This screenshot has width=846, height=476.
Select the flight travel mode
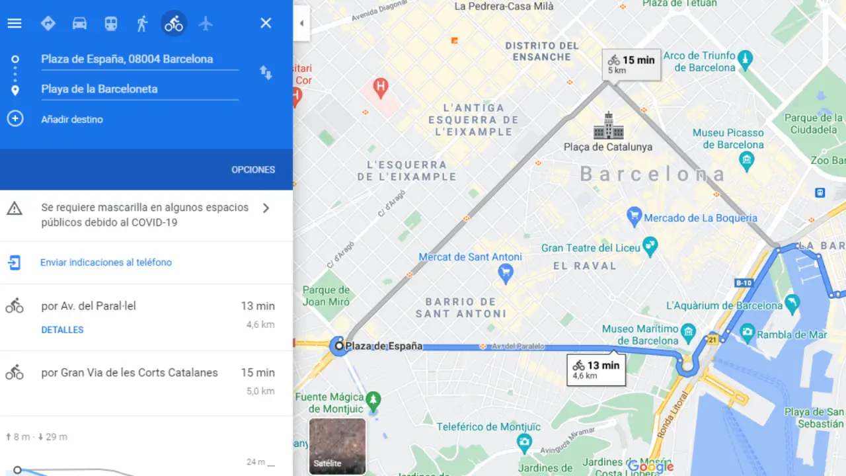point(206,23)
